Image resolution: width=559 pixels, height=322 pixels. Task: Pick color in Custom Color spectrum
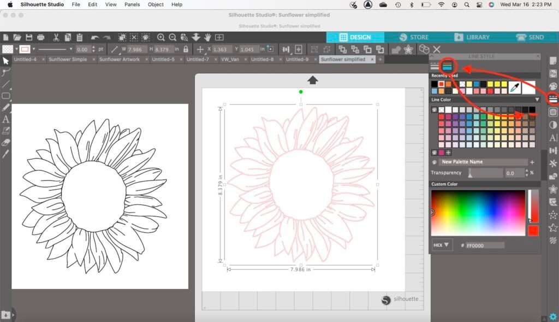[478, 213]
